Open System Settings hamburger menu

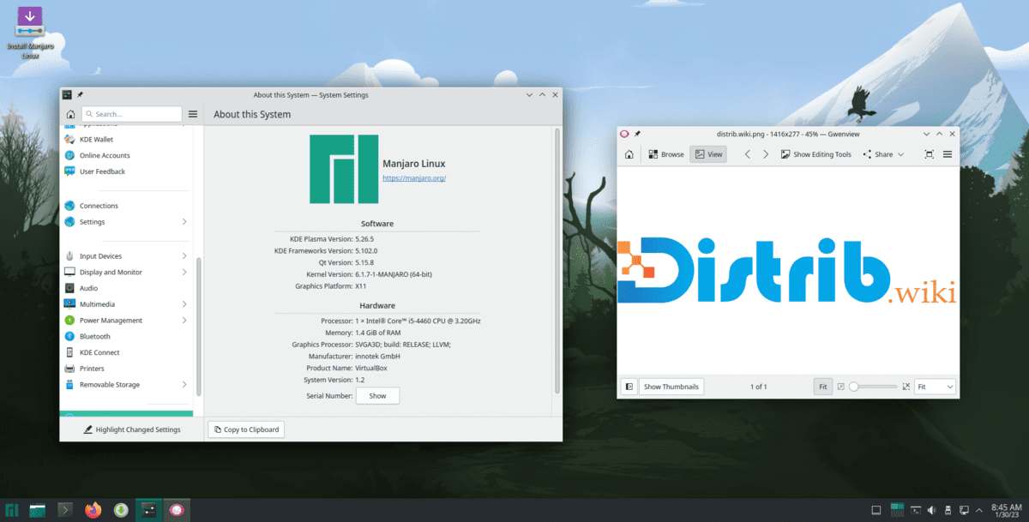tap(193, 114)
